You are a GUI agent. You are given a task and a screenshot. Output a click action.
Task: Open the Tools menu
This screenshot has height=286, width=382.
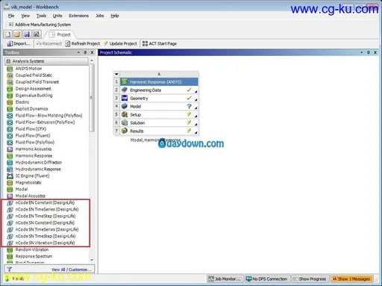[41, 16]
